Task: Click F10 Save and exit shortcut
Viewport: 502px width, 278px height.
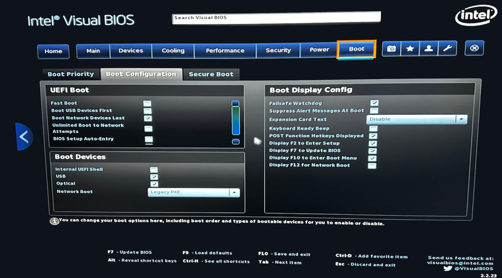Action: coord(284,254)
